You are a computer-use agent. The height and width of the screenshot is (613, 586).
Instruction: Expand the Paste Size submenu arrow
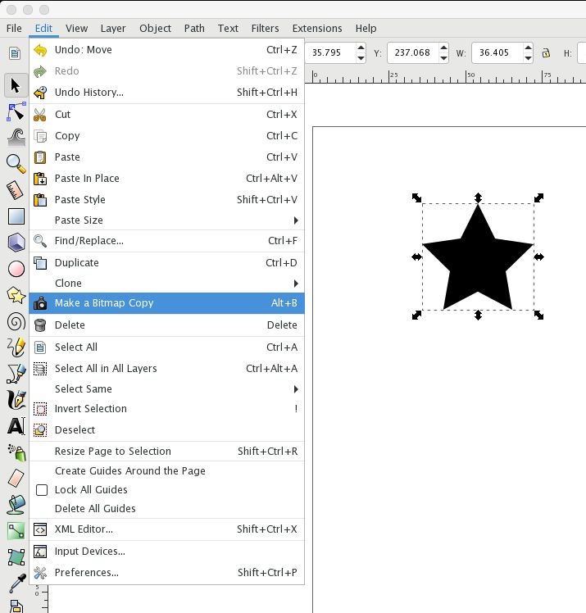296,220
